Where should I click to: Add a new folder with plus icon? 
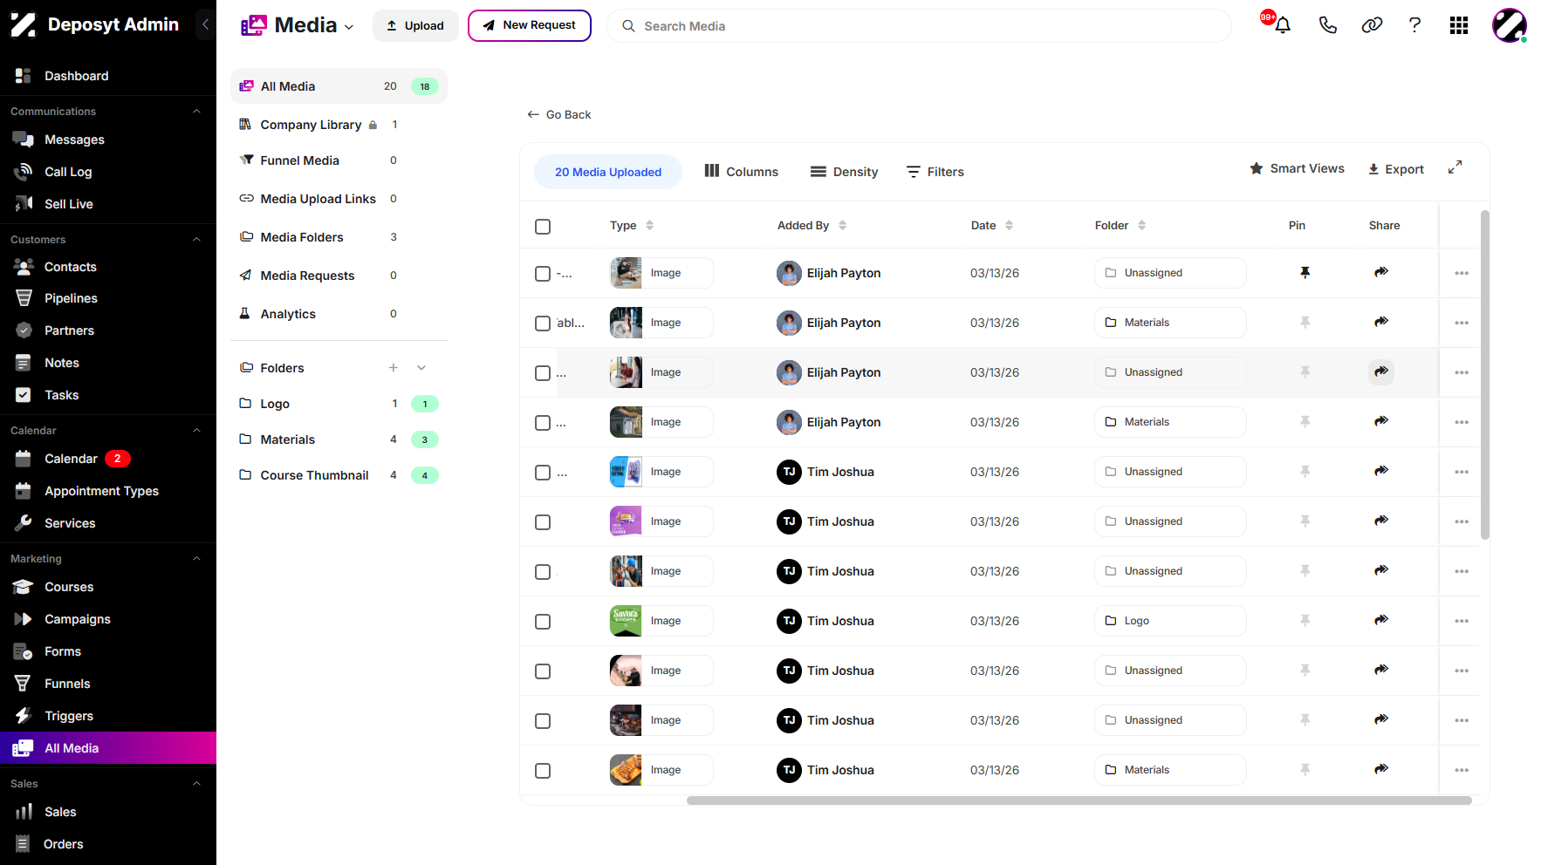coord(394,368)
